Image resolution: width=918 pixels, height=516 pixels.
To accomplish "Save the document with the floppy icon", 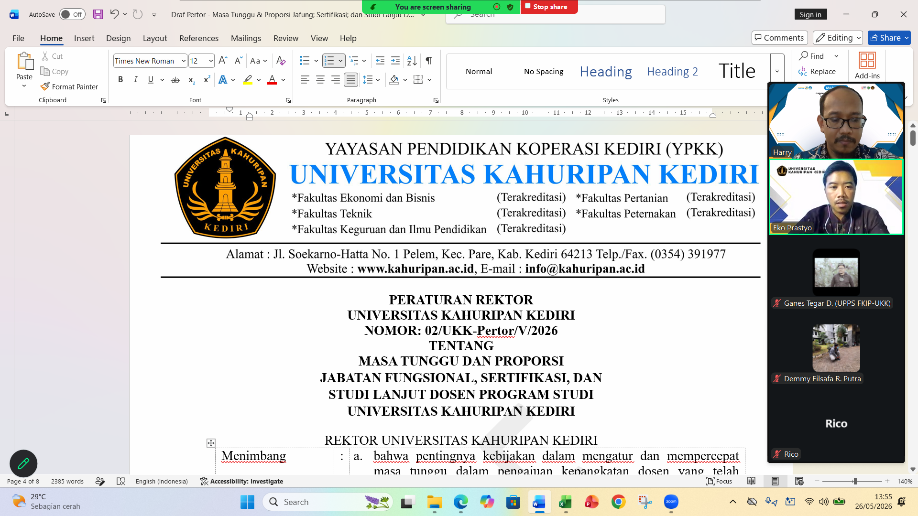I will 98,14.
